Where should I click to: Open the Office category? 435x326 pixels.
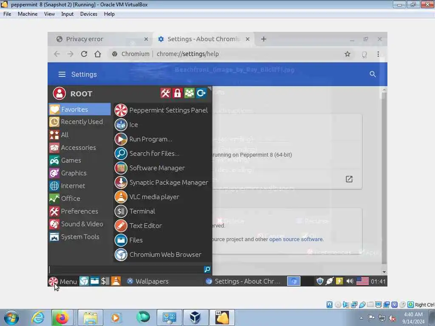[x=79, y=199]
